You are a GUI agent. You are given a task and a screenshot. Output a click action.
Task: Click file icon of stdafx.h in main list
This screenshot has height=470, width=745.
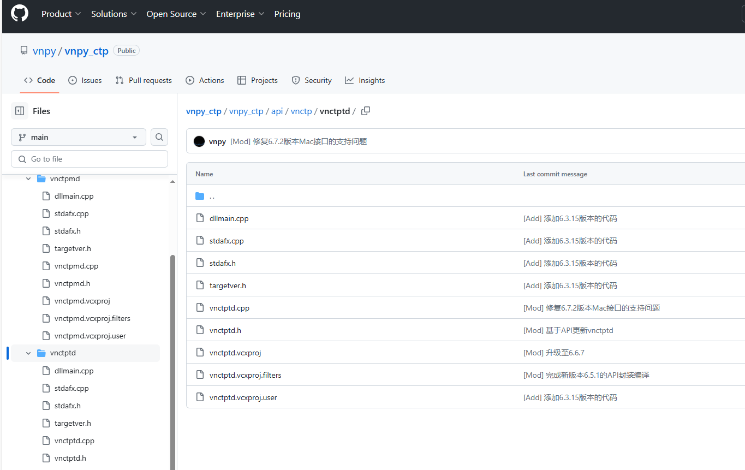[200, 263]
